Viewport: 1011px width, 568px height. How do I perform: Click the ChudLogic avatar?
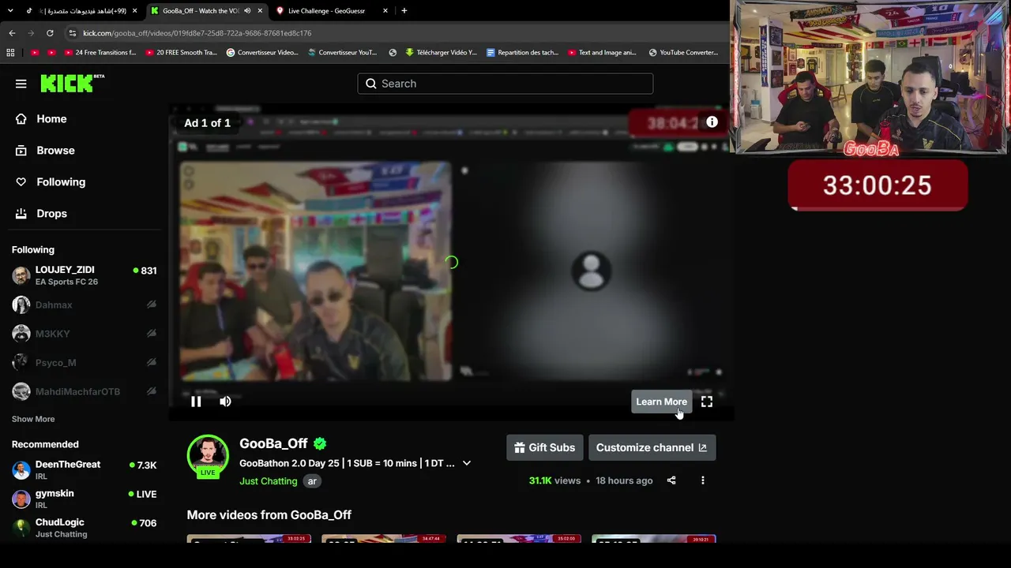point(21,528)
